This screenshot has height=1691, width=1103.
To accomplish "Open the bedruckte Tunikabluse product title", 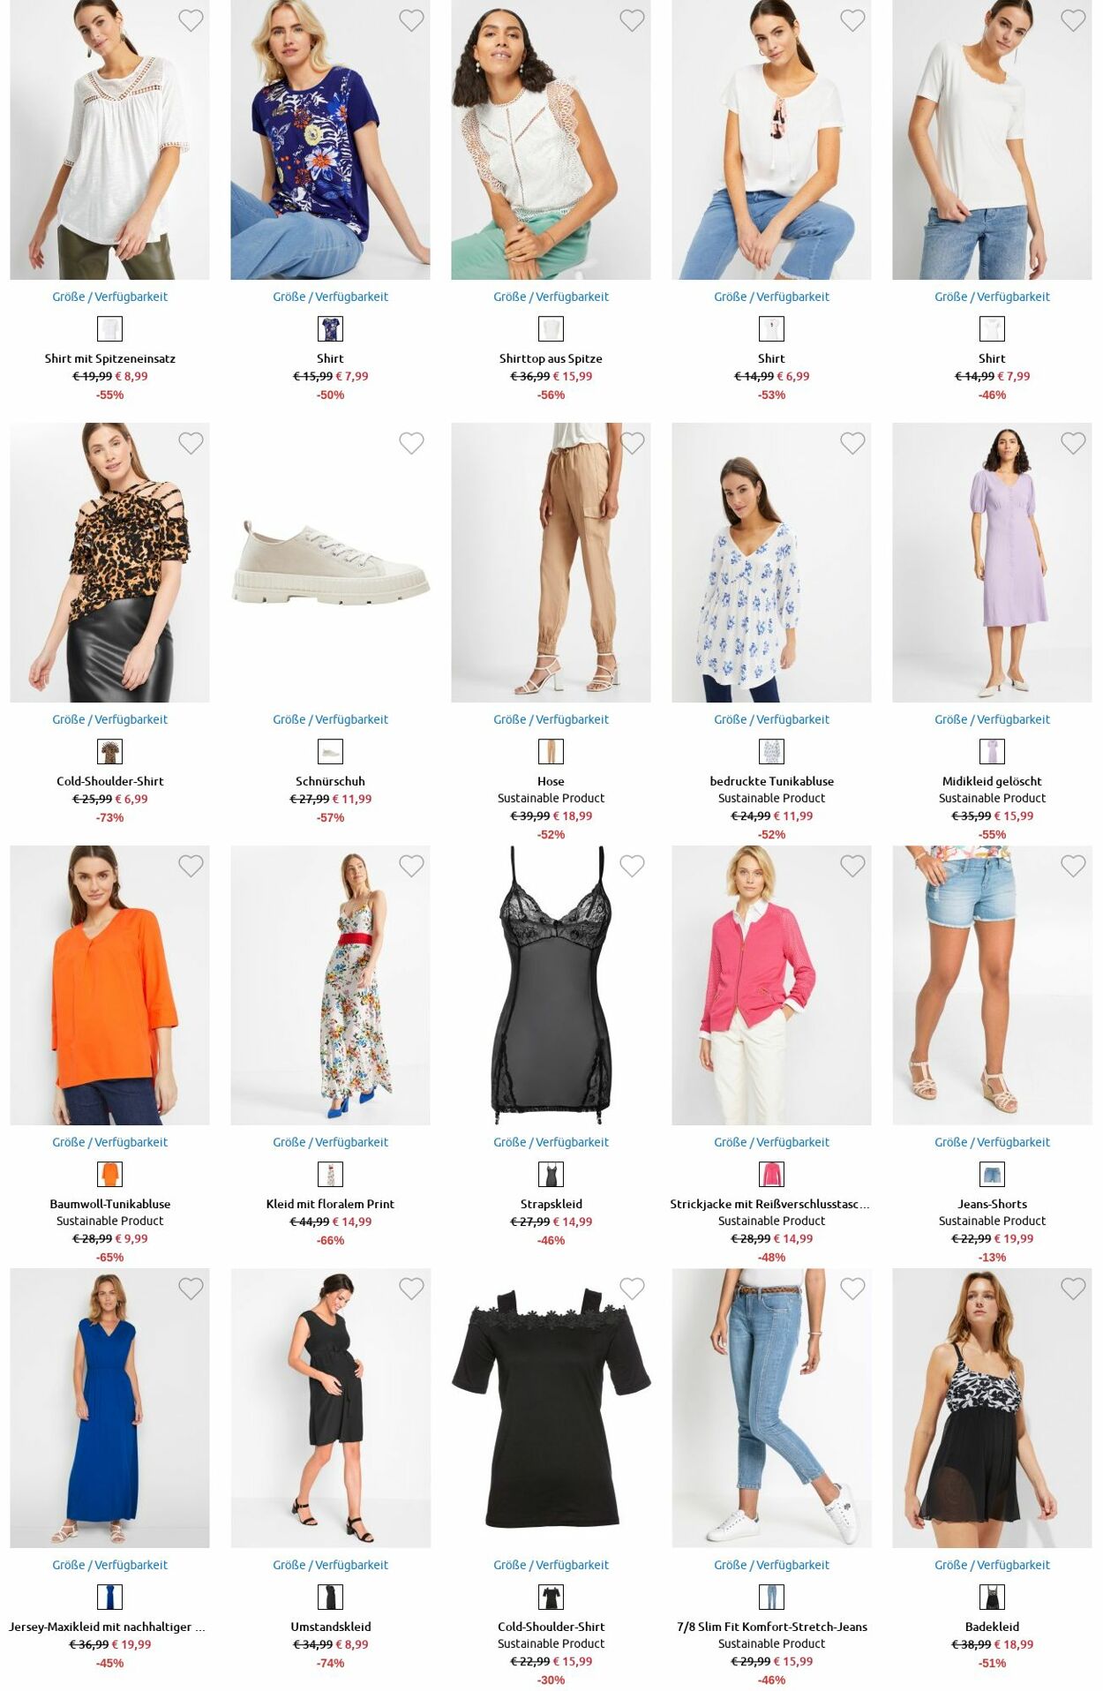I will coord(771,781).
